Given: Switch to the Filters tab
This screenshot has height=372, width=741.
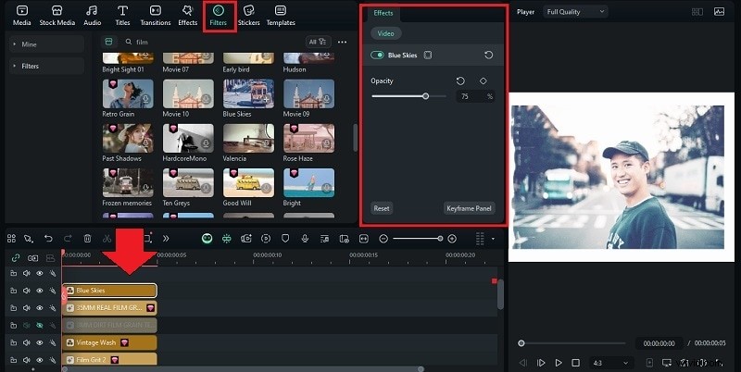Looking at the screenshot, I should (x=219, y=14).
